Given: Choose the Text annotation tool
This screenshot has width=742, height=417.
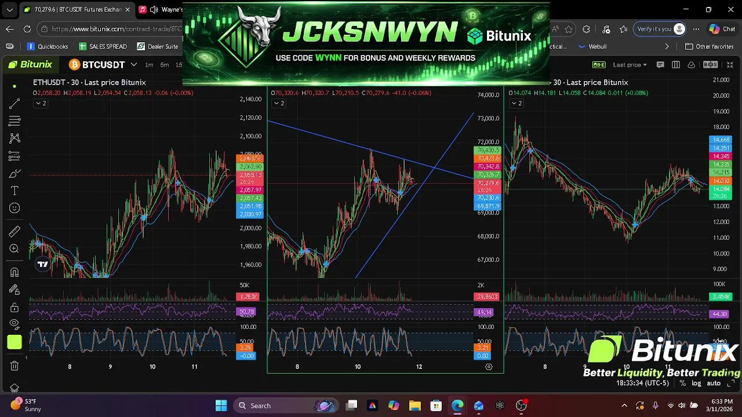Looking at the screenshot, I should point(14,191).
